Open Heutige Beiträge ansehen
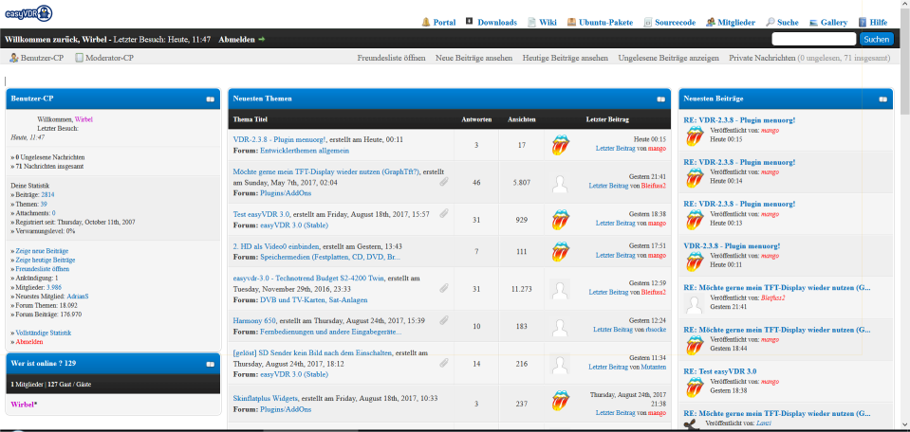This screenshot has height=432, width=910. pos(566,58)
